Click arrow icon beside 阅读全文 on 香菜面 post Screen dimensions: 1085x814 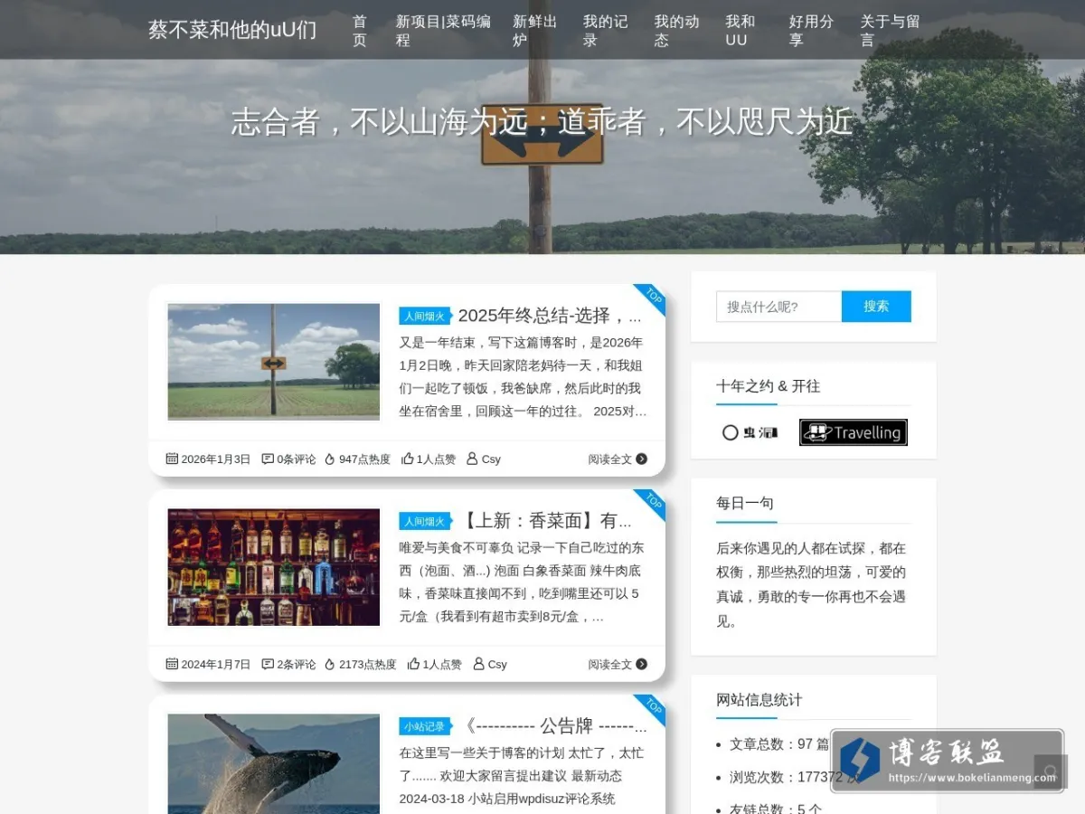pos(642,665)
